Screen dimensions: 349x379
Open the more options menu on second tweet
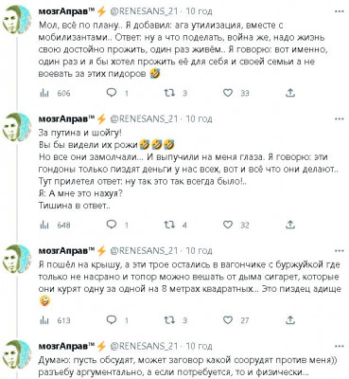(x=339, y=119)
